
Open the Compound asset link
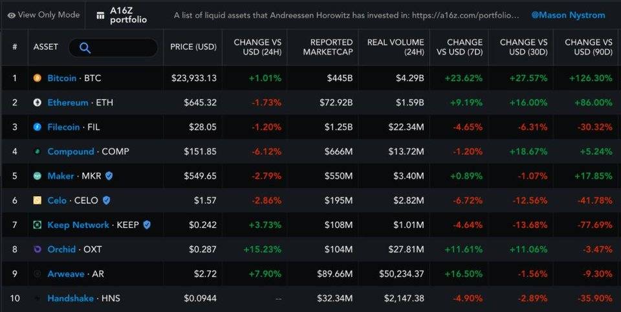(x=71, y=151)
